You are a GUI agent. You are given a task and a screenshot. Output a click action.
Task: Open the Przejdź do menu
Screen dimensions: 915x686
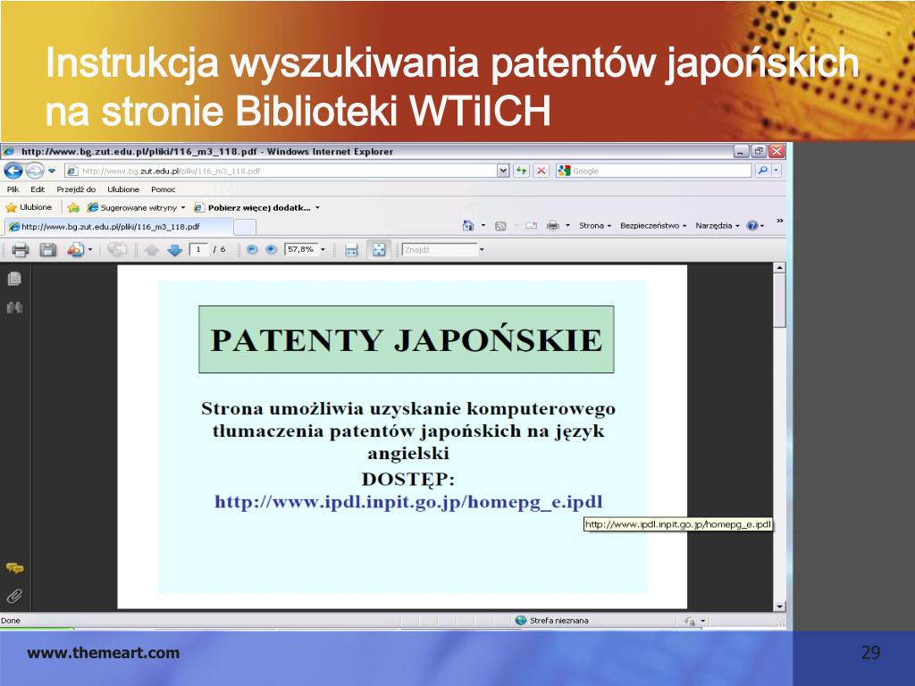click(x=76, y=189)
